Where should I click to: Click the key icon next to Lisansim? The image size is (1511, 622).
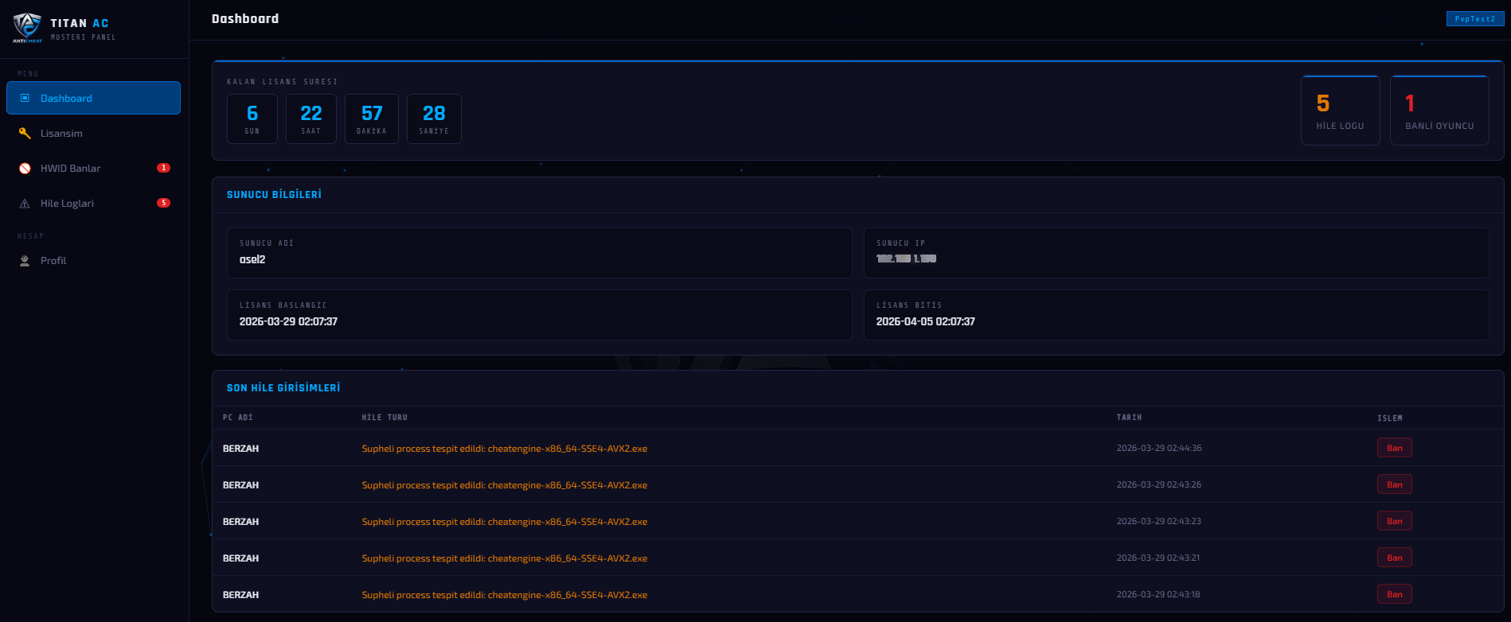pos(25,133)
